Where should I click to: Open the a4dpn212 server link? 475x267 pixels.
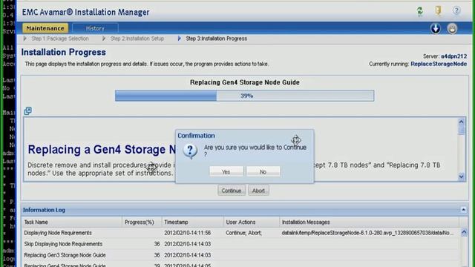point(453,56)
